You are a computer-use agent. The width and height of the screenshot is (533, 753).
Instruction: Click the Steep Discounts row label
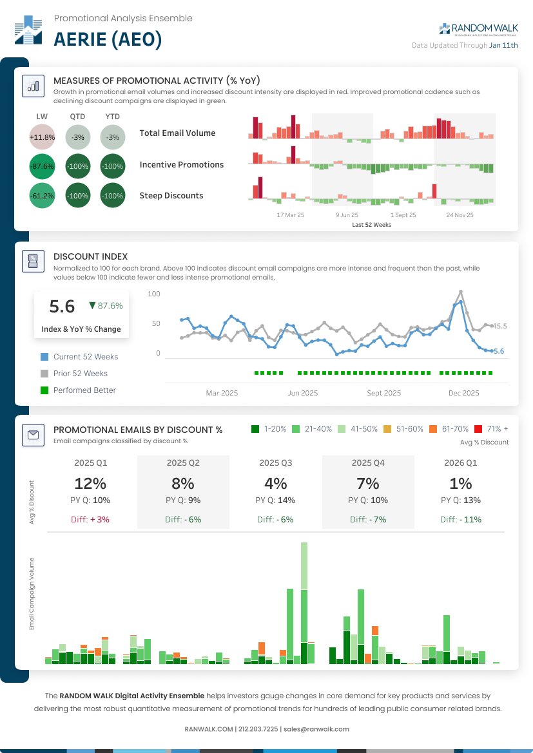(171, 195)
